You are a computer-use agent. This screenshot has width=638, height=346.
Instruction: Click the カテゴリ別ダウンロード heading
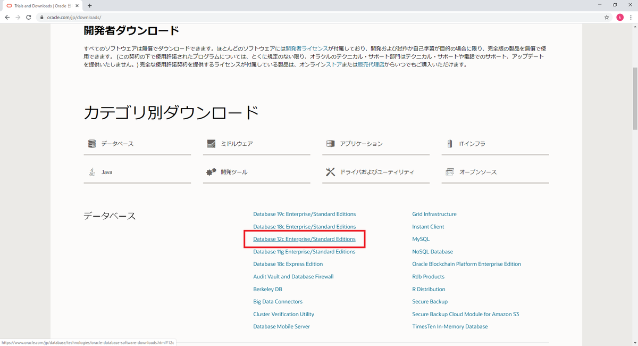(x=171, y=112)
